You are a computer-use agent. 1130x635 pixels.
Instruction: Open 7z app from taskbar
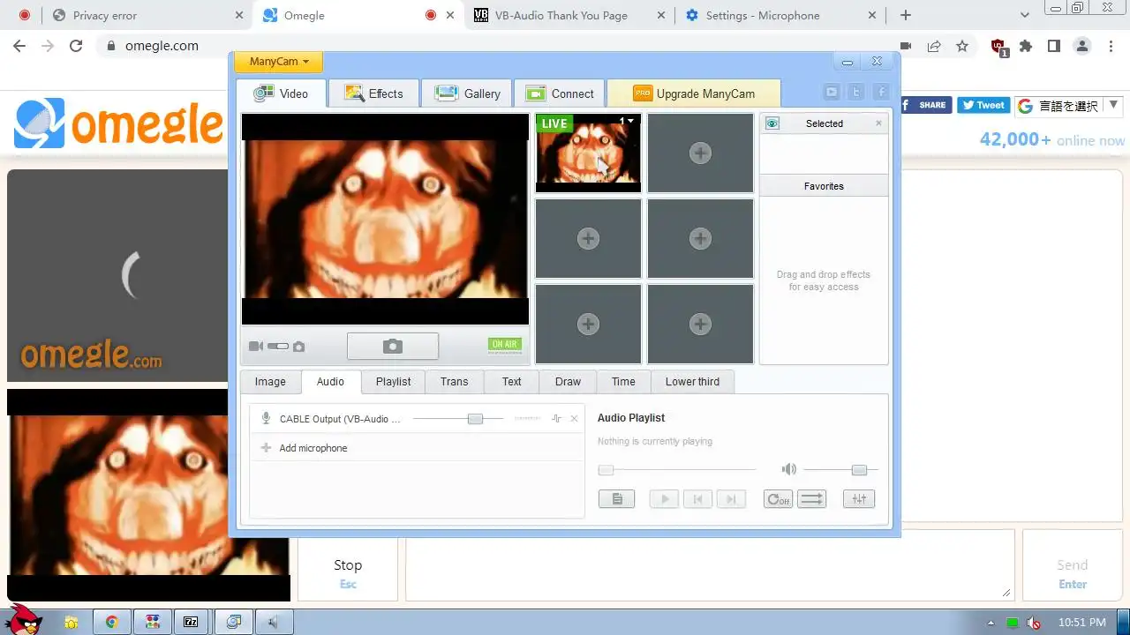(x=191, y=622)
